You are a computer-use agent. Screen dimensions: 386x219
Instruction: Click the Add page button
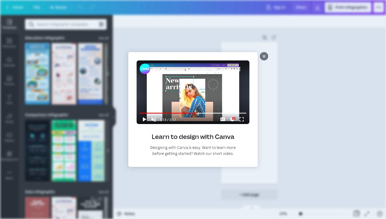(249, 195)
